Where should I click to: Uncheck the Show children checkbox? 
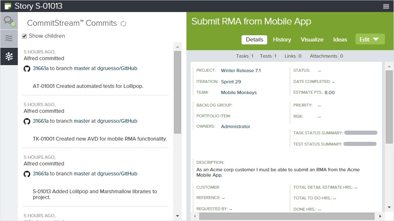click(24, 36)
